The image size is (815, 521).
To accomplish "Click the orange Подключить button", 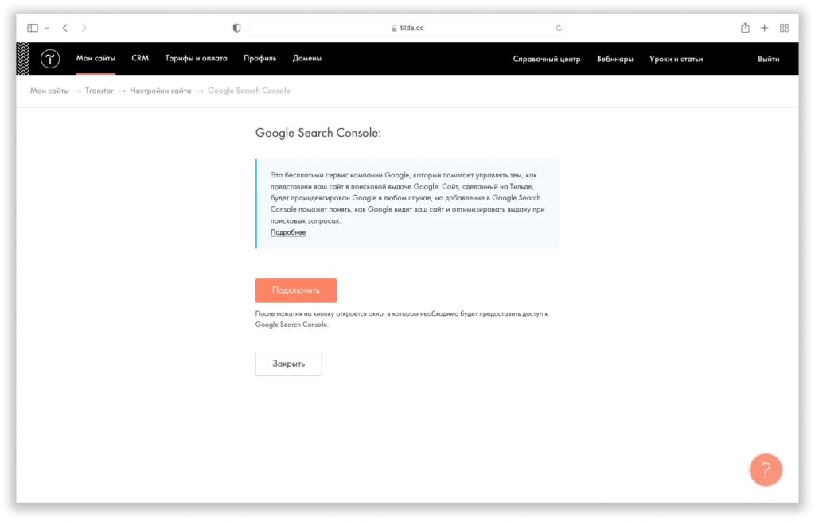I will coord(296,290).
